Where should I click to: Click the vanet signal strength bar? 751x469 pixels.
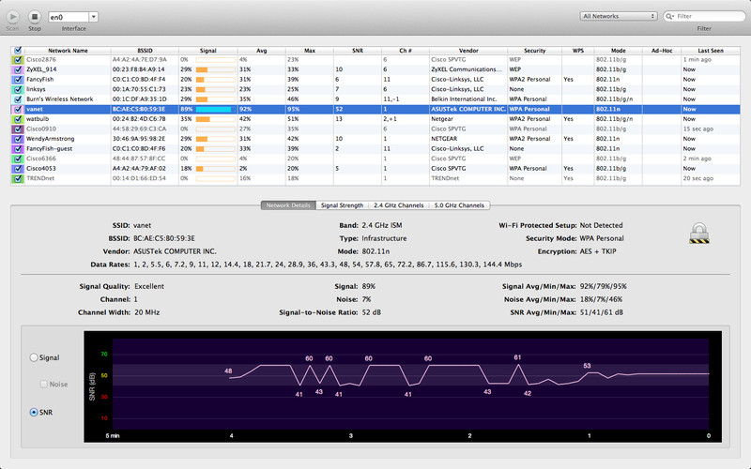216,109
